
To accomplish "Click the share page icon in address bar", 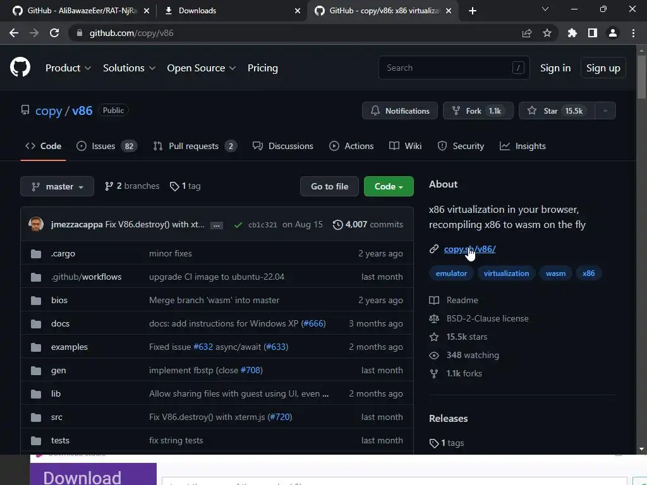I will (526, 33).
